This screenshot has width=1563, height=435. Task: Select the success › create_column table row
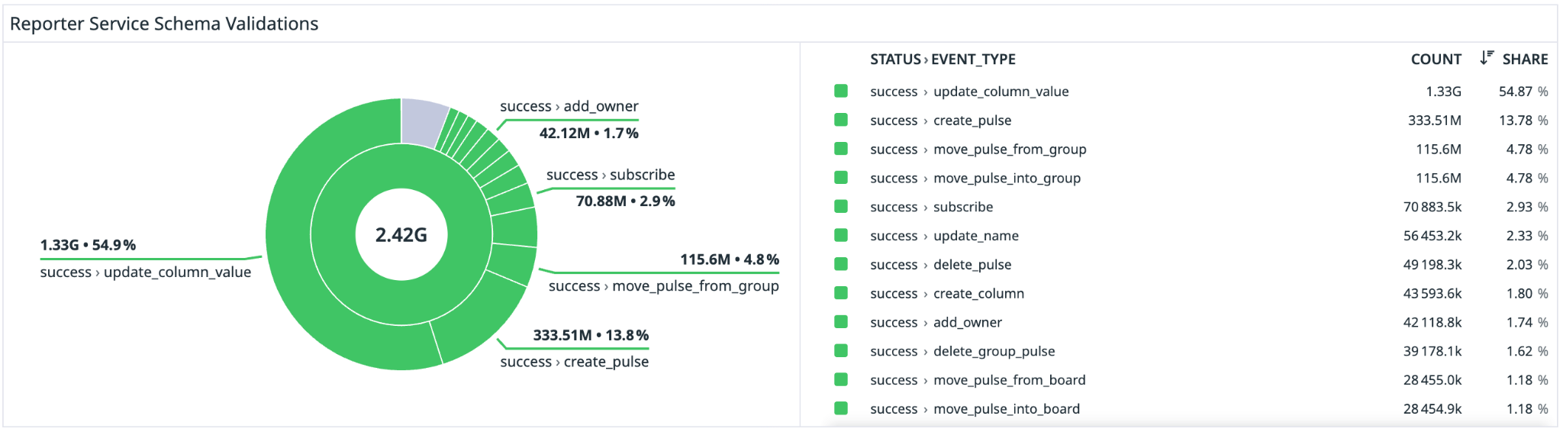[x=947, y=294]
